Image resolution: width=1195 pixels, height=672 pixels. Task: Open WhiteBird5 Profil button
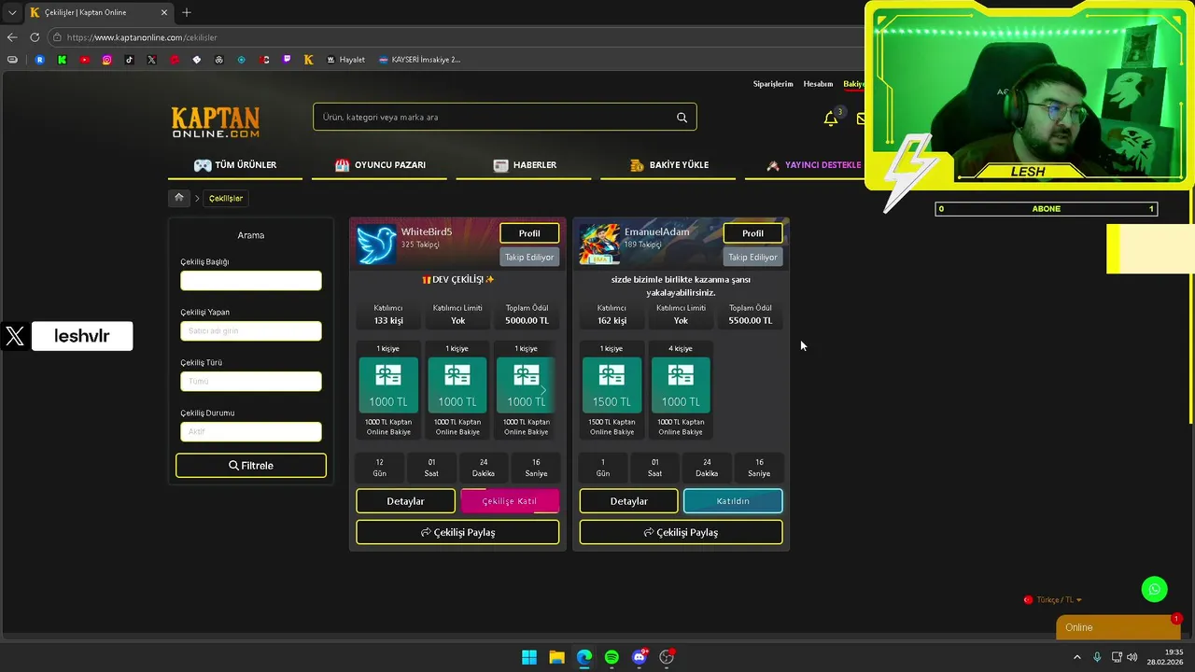[x=529, y=233]
